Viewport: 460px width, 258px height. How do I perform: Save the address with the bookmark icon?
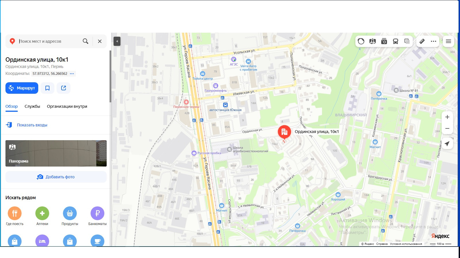[x=47, y=88]
